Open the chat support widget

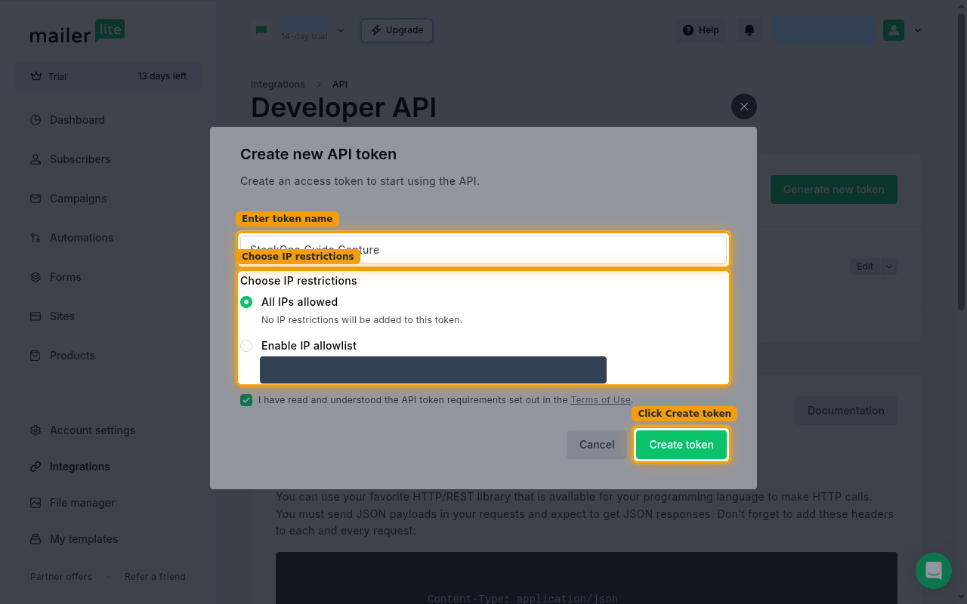tap(934, 570)
